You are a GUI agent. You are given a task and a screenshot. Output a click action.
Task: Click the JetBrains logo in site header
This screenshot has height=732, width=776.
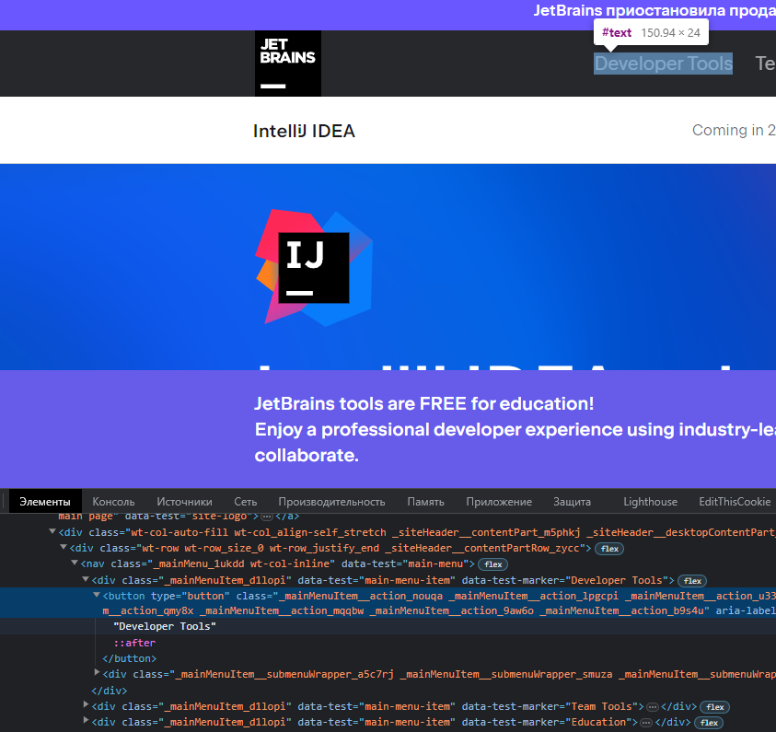(287, 64)
